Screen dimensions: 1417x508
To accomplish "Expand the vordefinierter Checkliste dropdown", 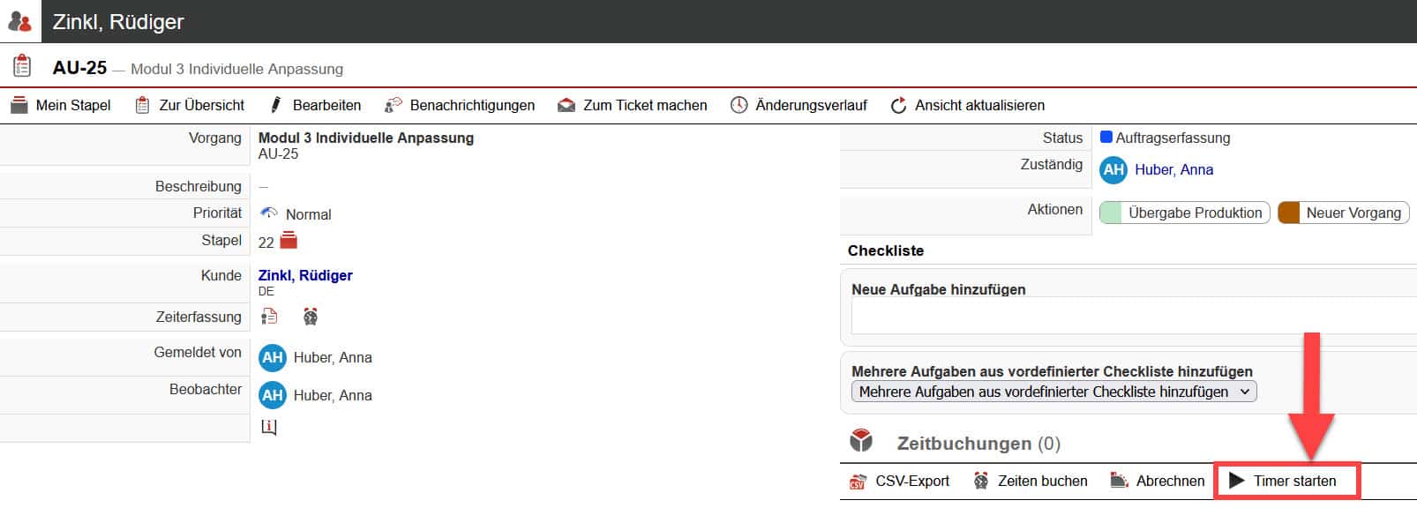I will click(x=1053, y=392).
